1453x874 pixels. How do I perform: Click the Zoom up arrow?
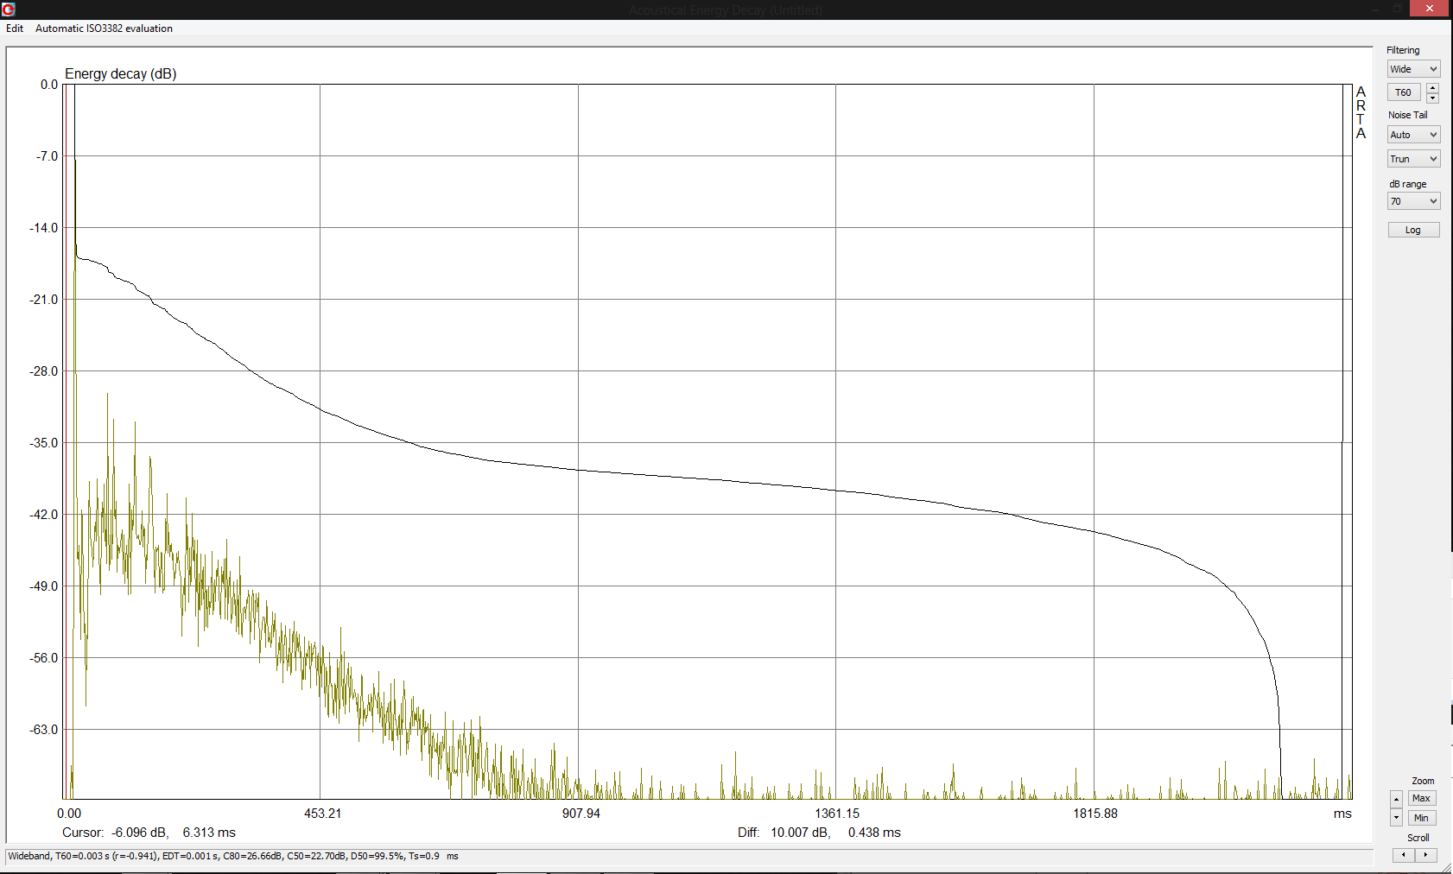click(x=1396, y=799)
